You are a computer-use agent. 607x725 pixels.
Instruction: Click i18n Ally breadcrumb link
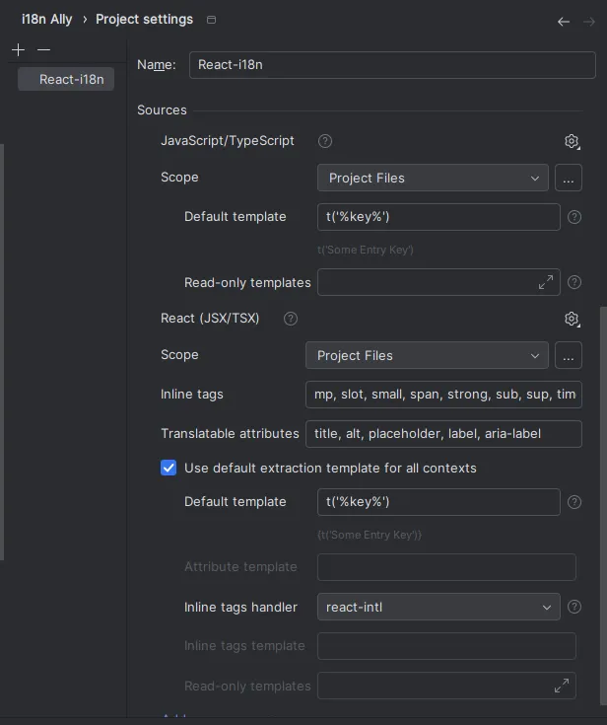point(46,20)
